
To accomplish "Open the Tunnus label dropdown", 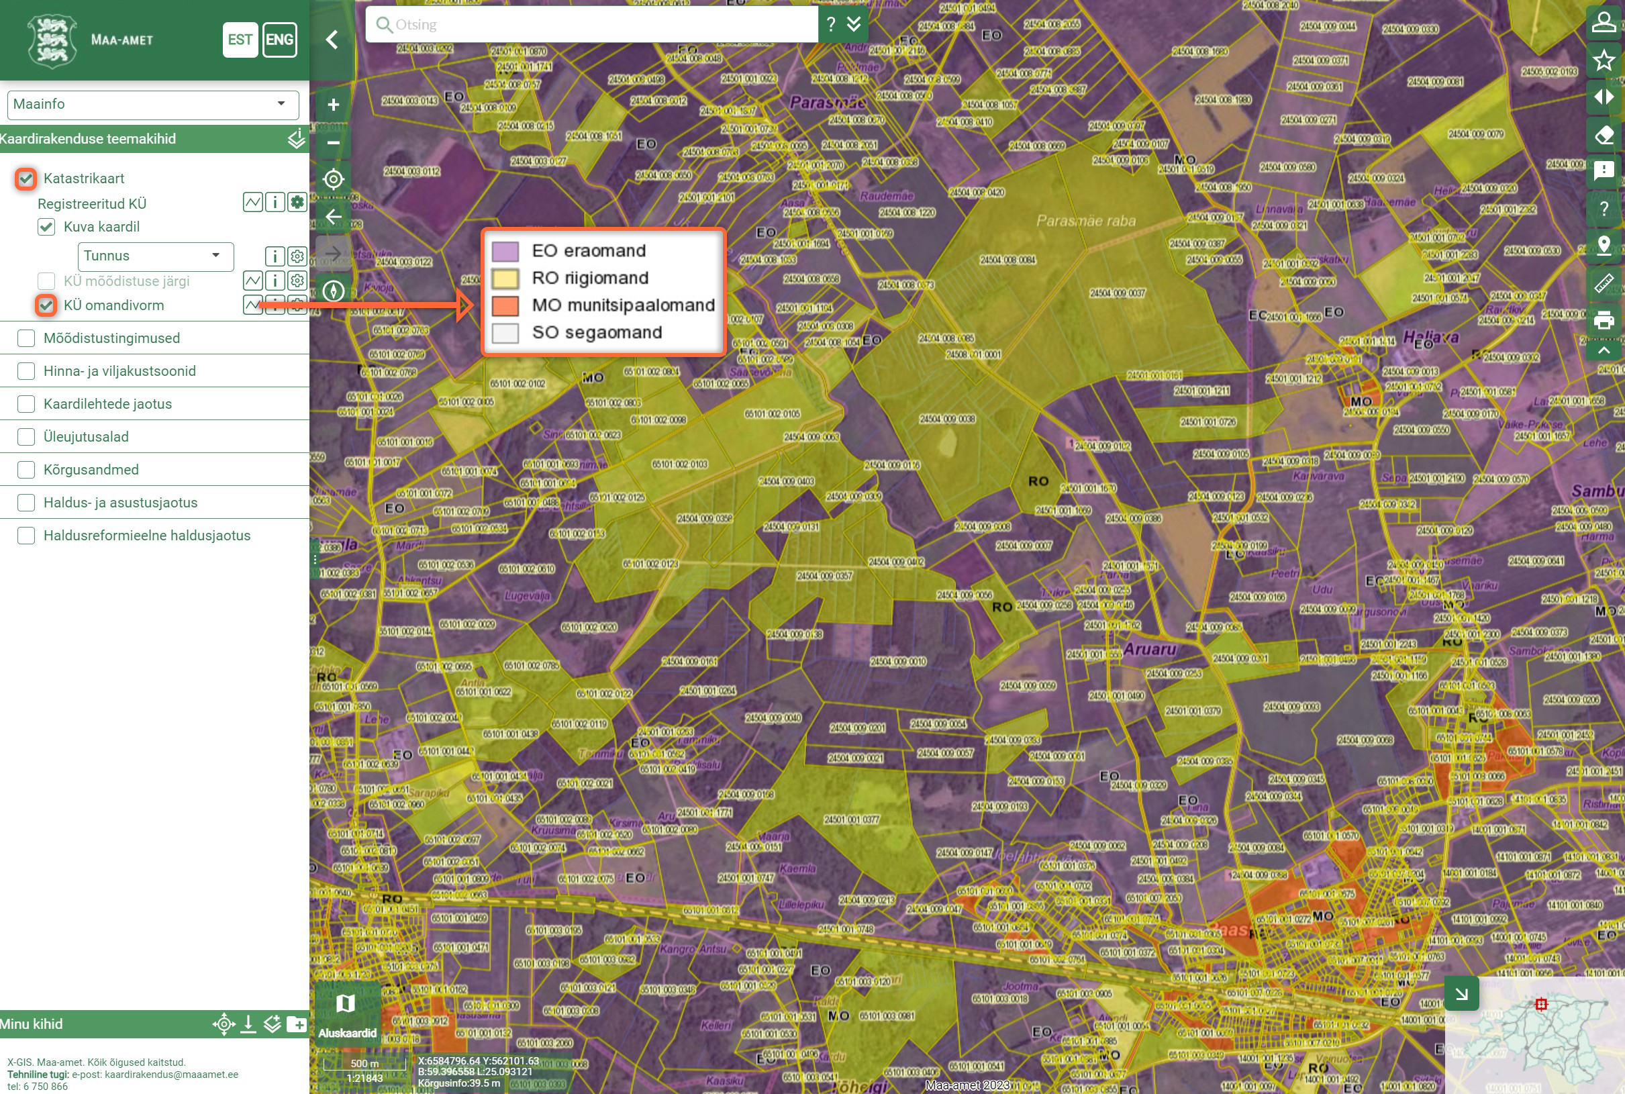I will [x=156, y=256].
